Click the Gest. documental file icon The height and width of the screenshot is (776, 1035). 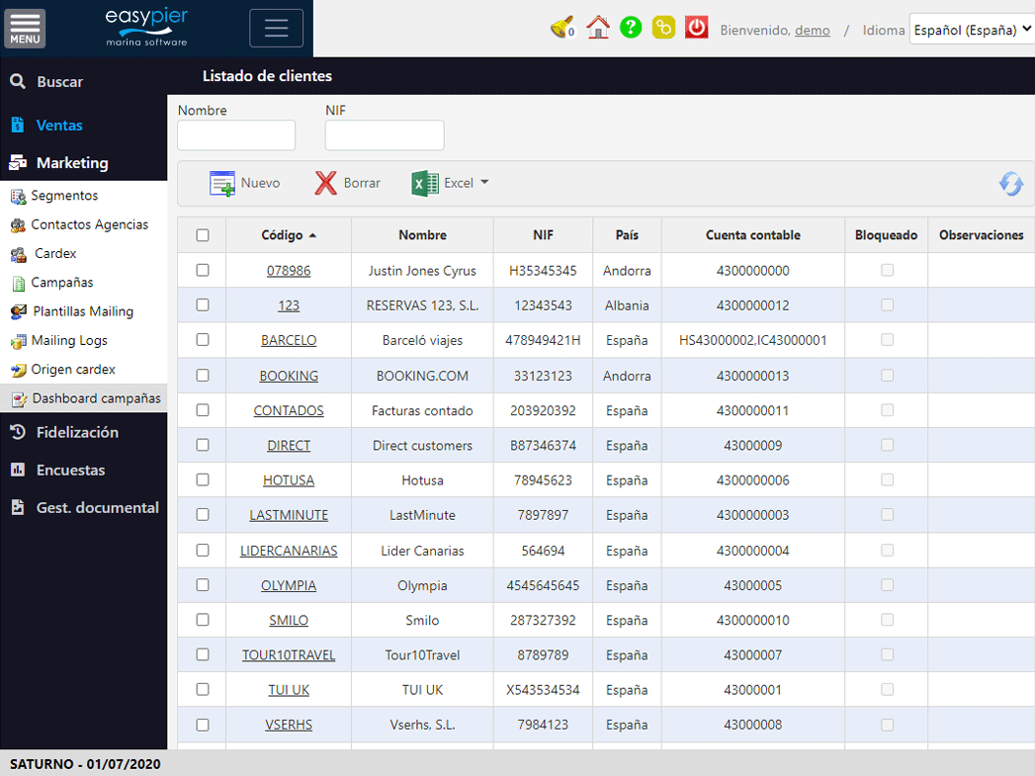click(x=18, y=507)
